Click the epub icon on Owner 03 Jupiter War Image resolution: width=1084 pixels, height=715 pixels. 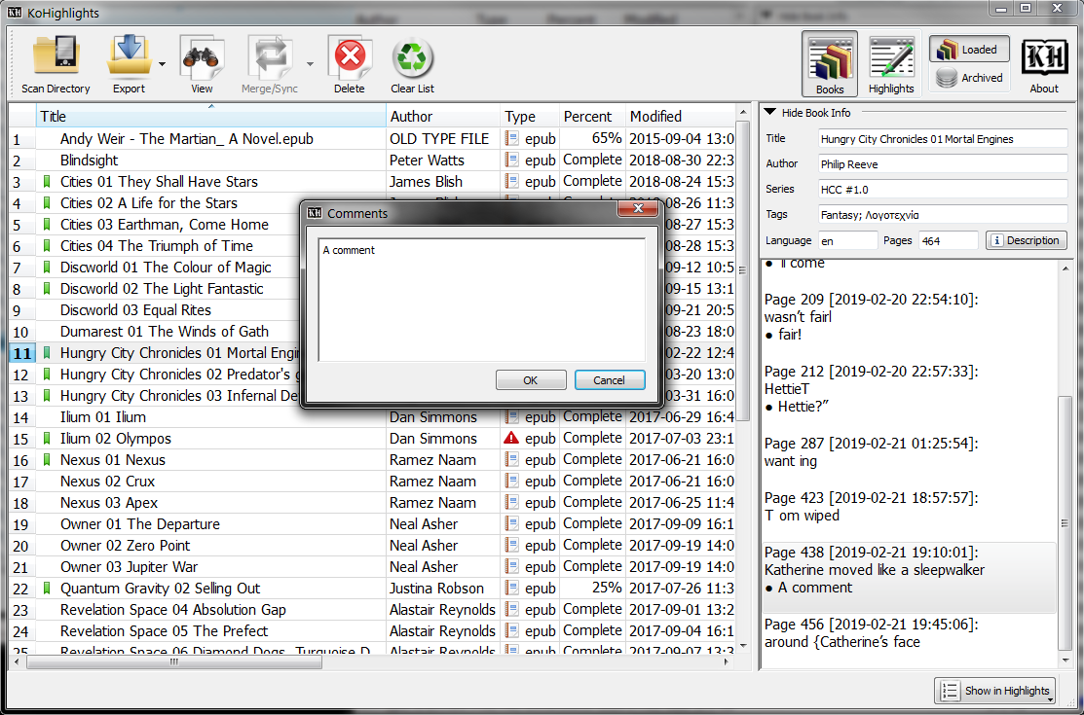point(511,566)
